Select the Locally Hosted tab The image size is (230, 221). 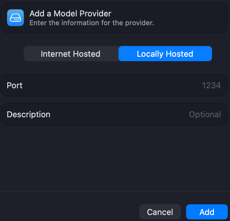point(165,54)
